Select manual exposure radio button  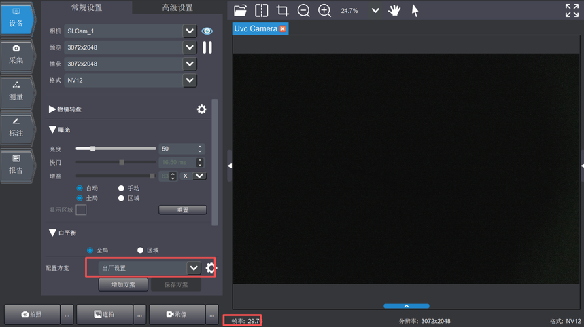pyautogui.click(x=122, y=188)
